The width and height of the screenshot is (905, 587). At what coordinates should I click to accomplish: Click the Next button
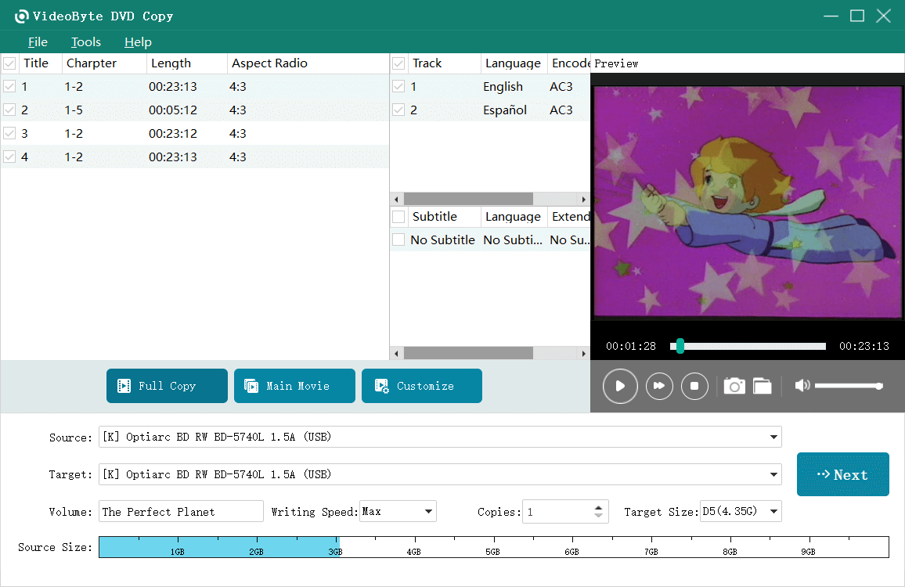pos(842,474)
